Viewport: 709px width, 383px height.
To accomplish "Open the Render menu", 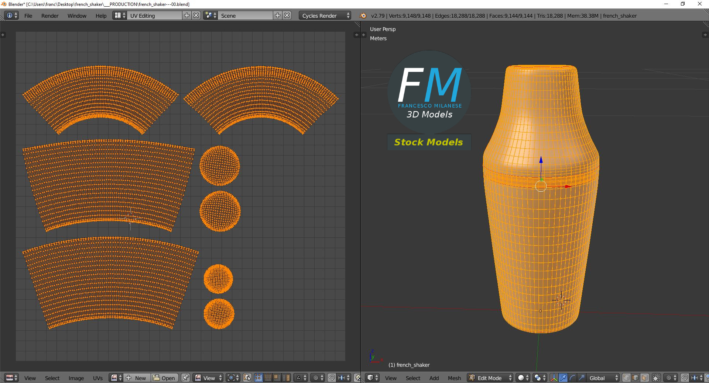I will pos(50,15).
